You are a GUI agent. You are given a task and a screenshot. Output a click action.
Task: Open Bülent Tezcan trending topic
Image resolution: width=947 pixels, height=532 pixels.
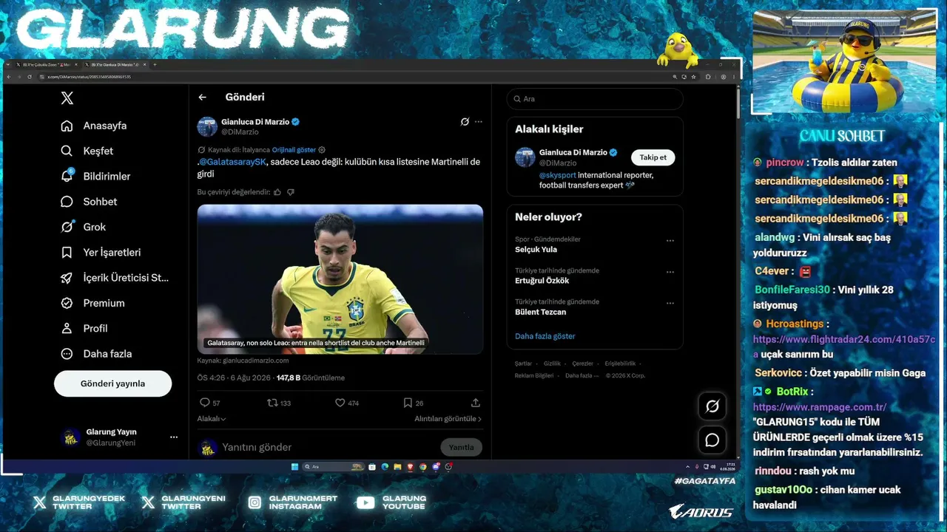tap(541, 312)
